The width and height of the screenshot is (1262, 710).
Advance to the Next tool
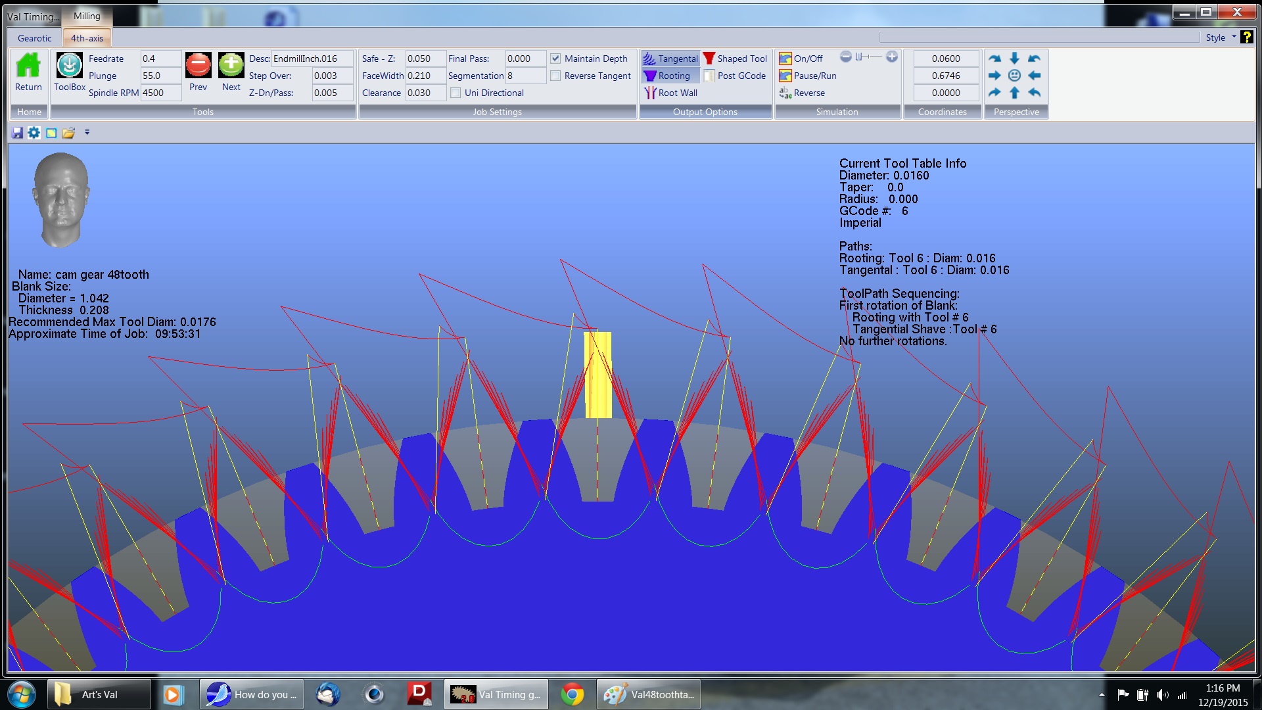231,66
